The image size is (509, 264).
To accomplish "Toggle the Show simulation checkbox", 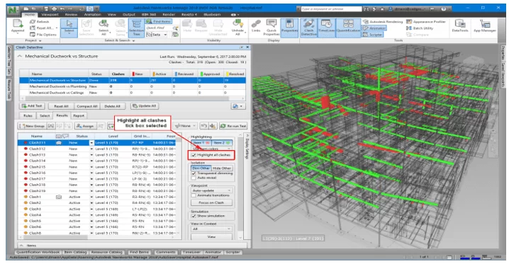I will tap(194, 216).
